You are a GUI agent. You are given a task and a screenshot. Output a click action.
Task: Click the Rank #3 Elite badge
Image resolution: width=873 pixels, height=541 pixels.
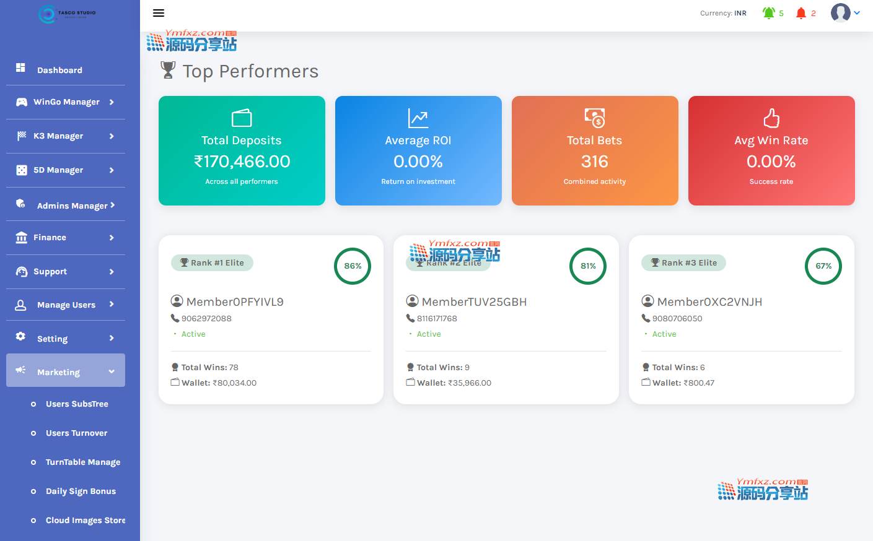pyautogui.click(x=683, y=263)
